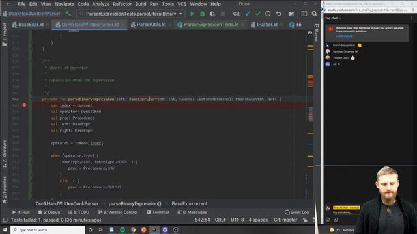Switch to the IParser.kt tab

pyautogui.click(x=266, y=25)
